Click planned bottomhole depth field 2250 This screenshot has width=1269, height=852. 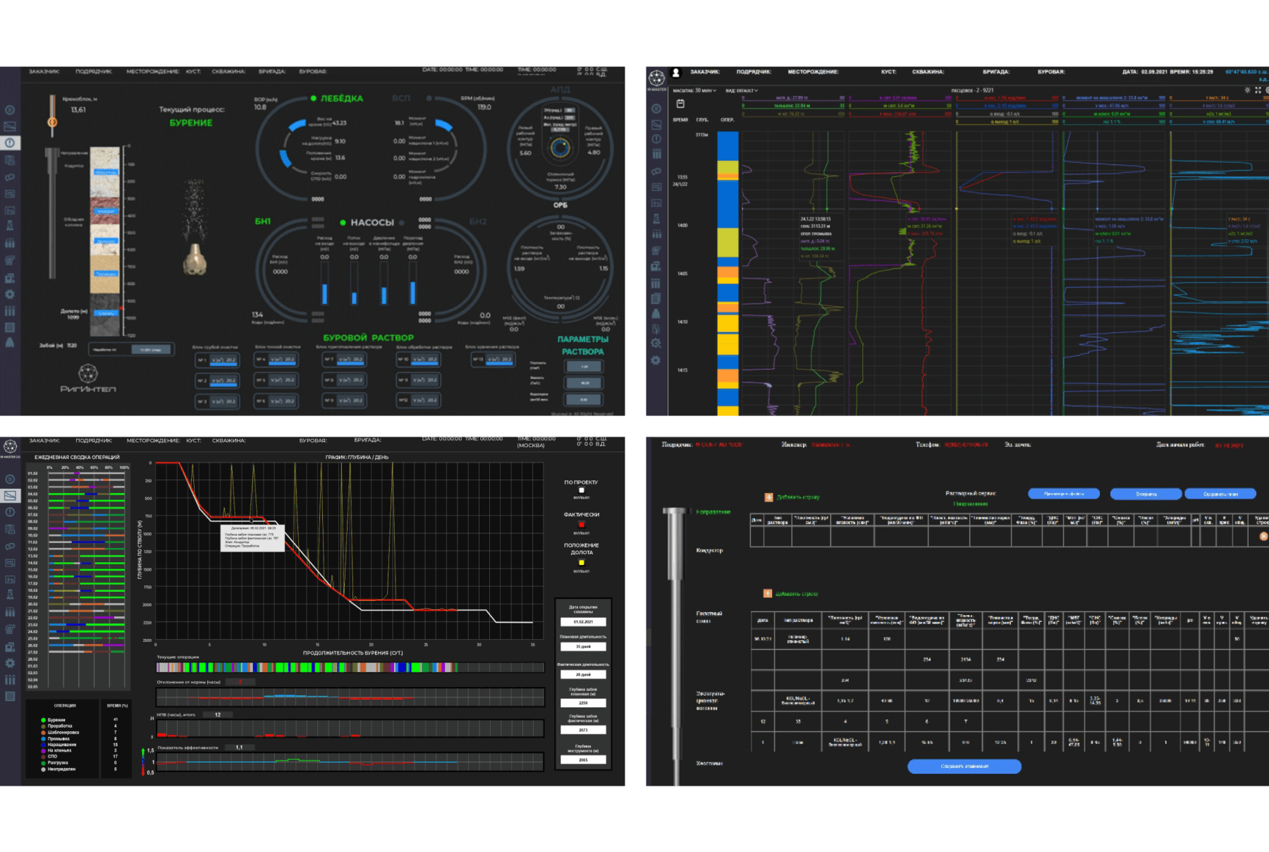583,703
